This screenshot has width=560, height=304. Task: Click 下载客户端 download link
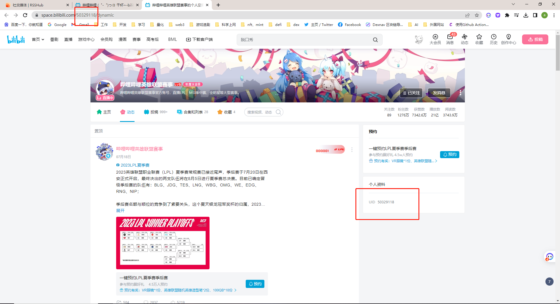click(200, 39)
